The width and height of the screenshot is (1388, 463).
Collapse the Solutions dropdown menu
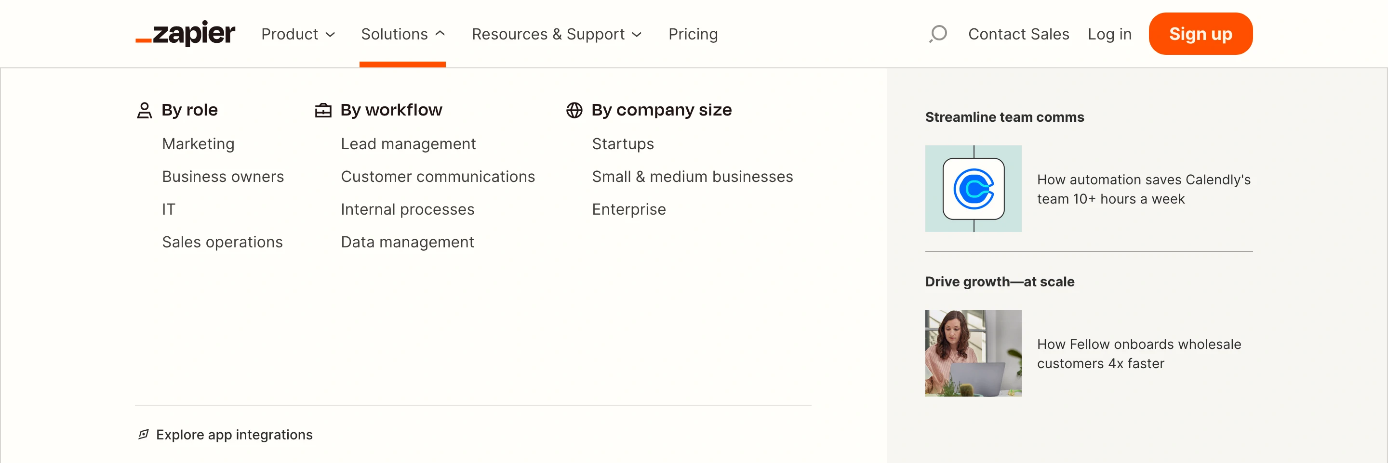(402, 34)
